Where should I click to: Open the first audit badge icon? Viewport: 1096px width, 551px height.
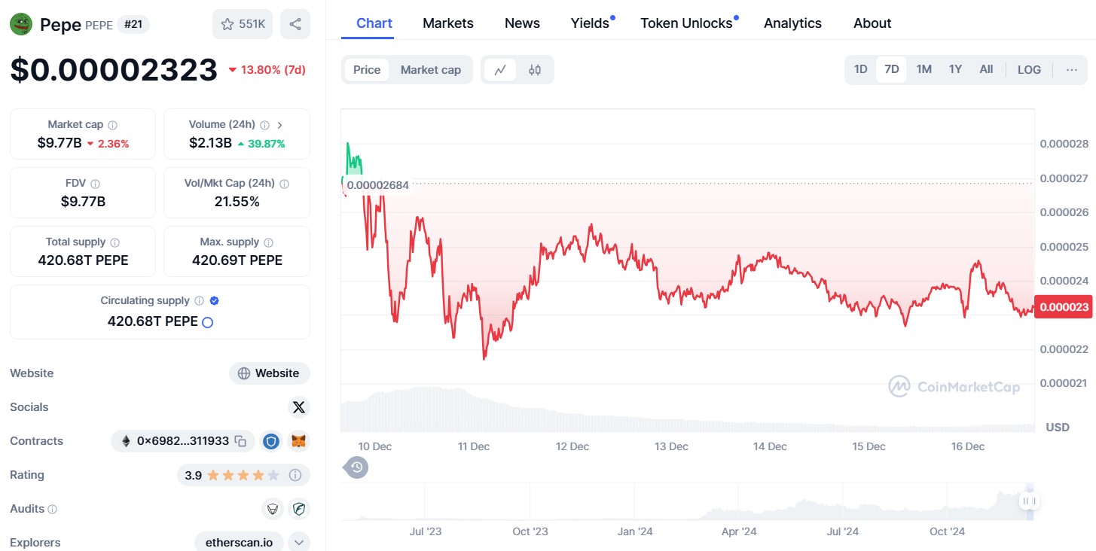[x=273, y=510]
